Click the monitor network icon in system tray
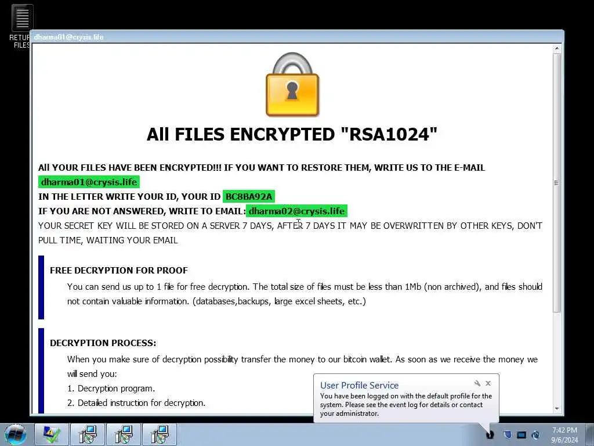 click(521, 434)
